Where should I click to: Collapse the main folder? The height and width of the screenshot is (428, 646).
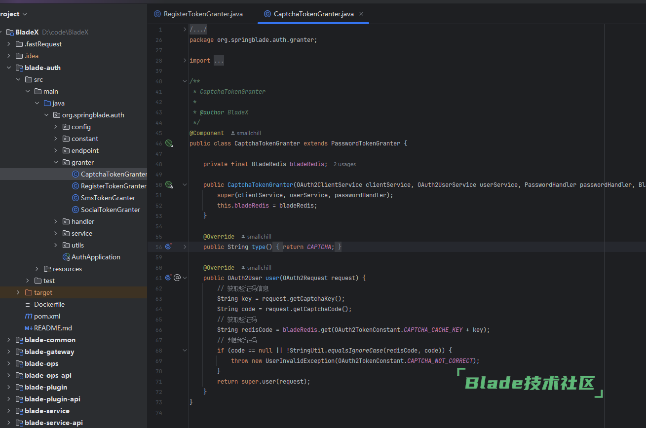[x=27, y=91]
